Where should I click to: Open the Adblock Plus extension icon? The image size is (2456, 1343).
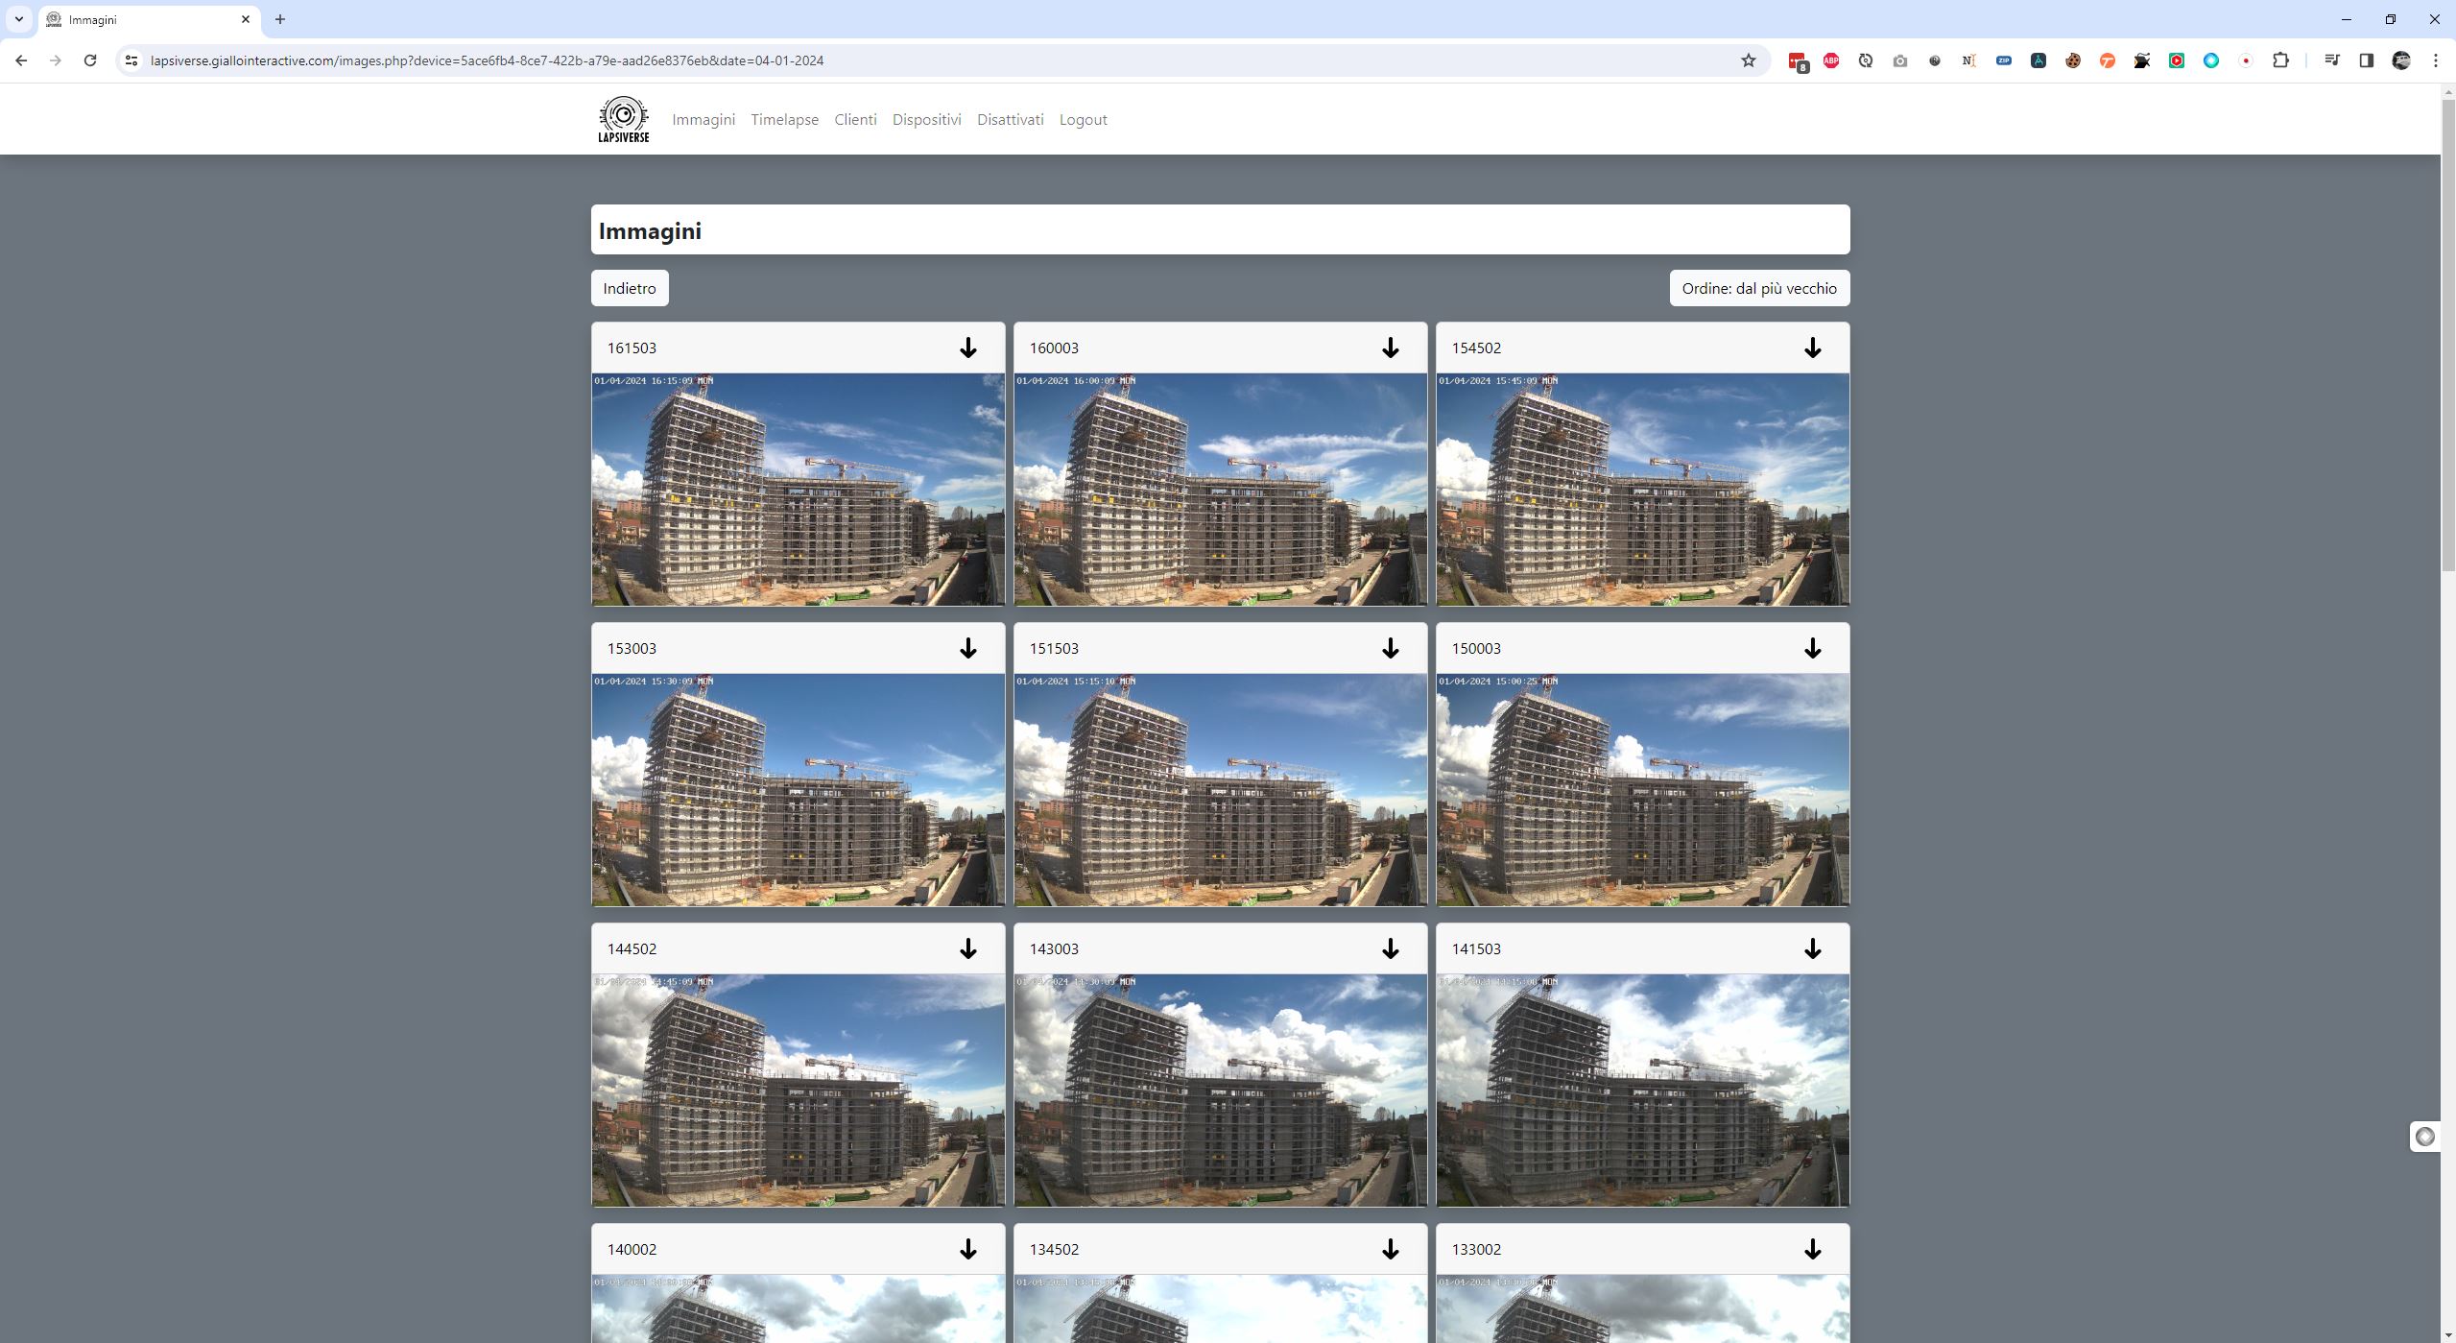point(1830,60)
